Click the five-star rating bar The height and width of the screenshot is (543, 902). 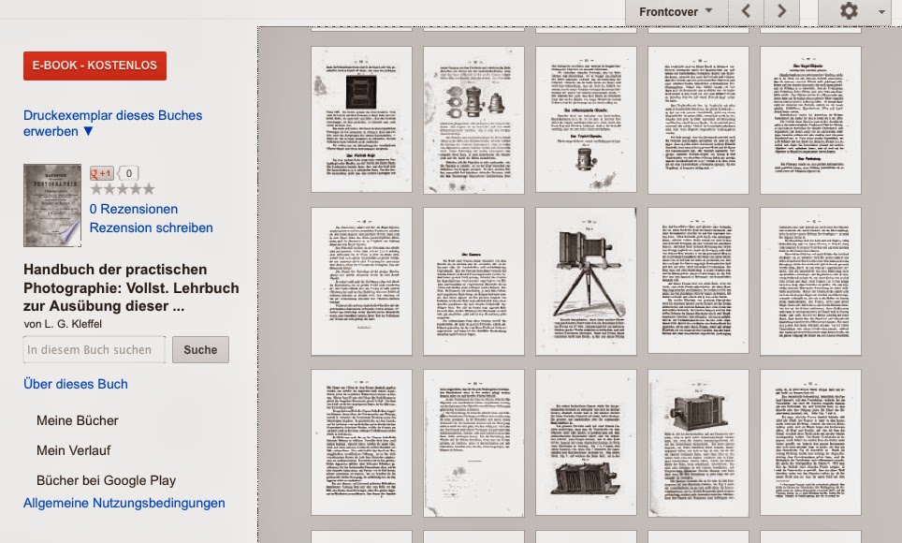click(x=123, y=189)
